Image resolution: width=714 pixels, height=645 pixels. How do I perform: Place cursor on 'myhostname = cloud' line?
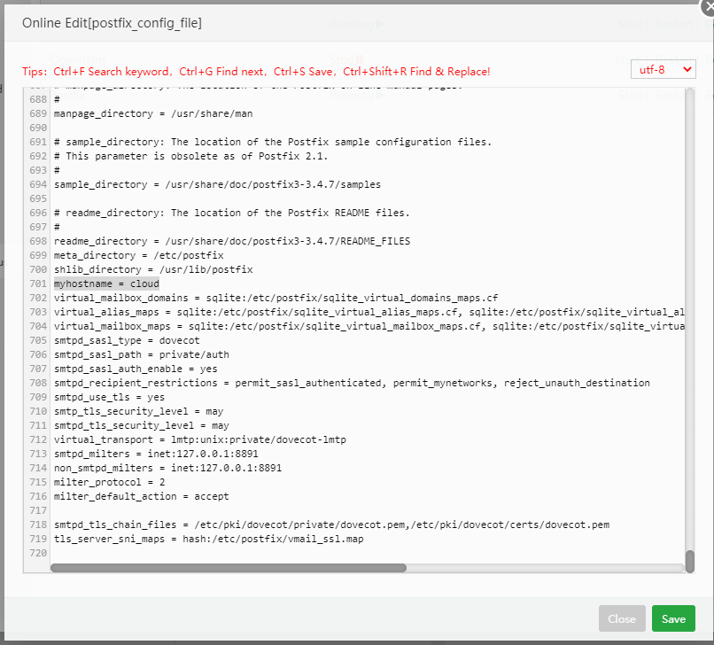coord(106,284)
